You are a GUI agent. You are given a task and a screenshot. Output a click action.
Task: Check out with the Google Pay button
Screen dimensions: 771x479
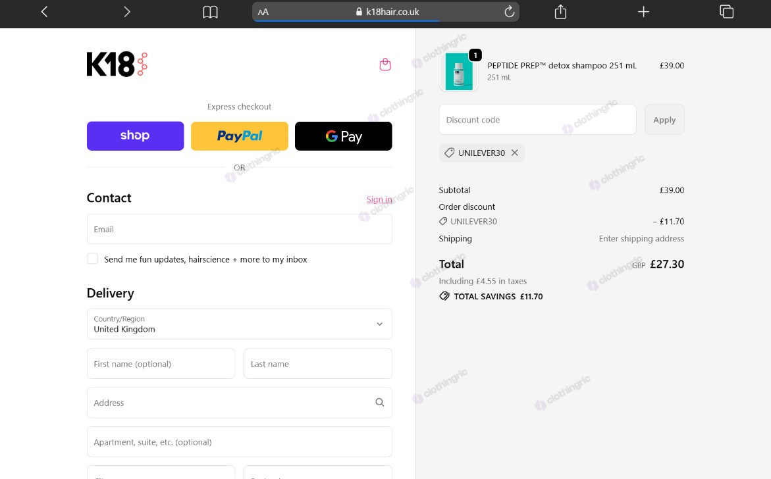[x=343, y=136]
